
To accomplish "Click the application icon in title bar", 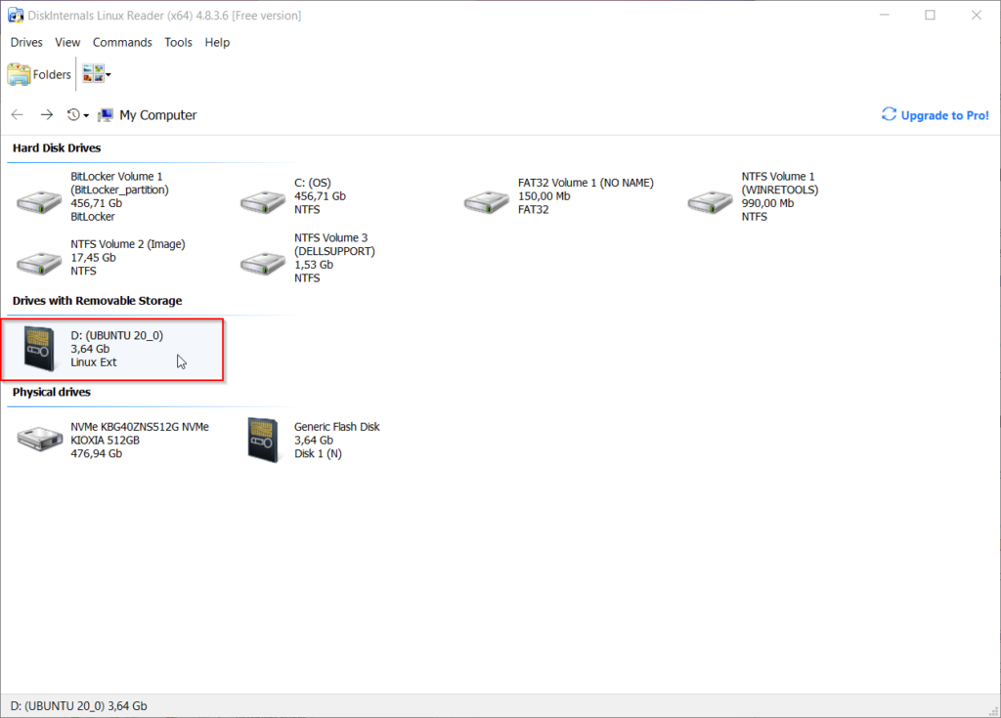I will point(16,15).
